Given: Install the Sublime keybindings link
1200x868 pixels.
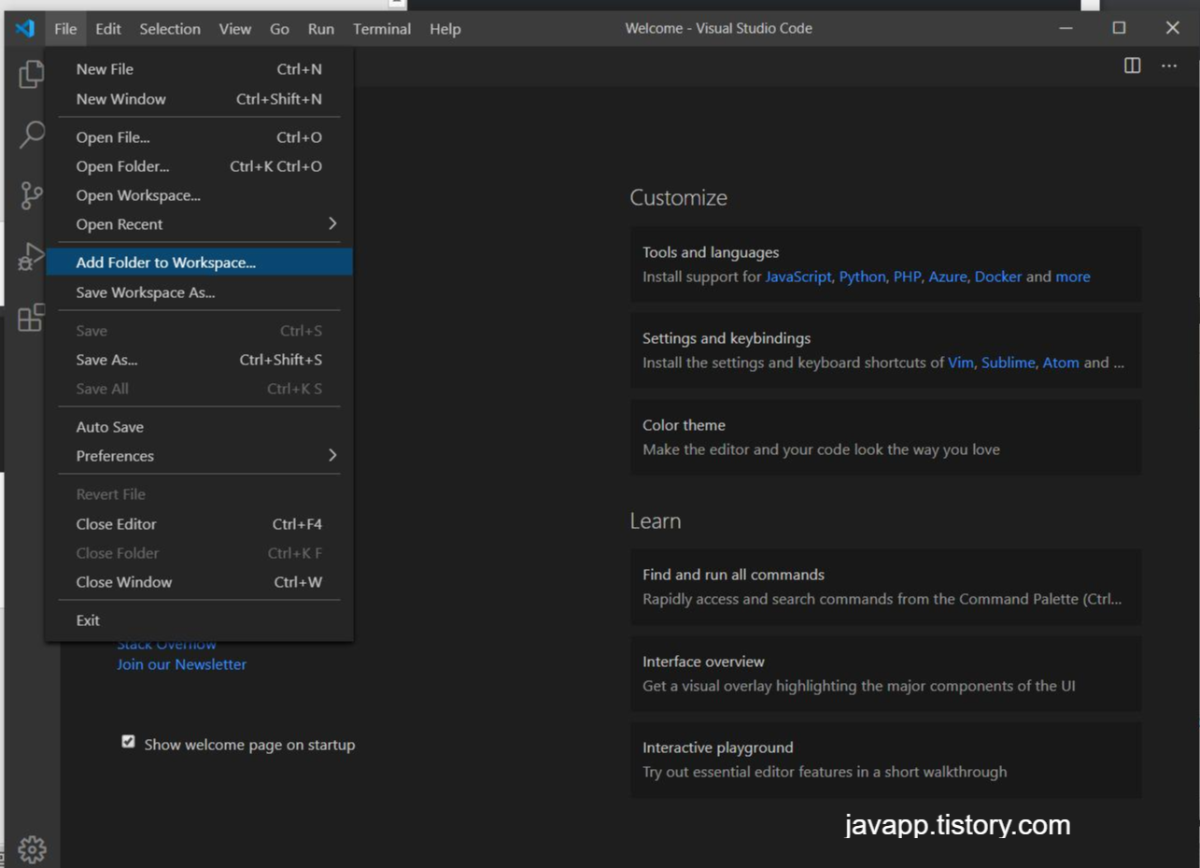Looking at the screenshot, I should [x=1008, y=363].
